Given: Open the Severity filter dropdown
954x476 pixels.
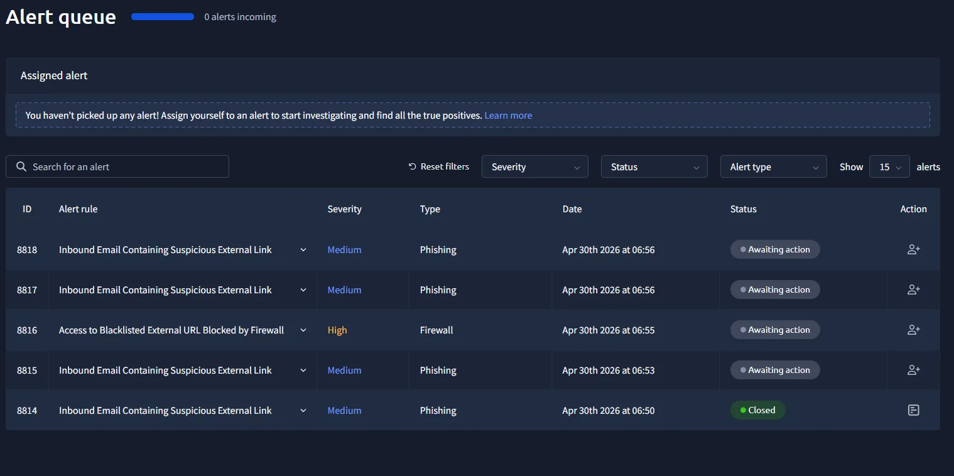Looking at the screenshot, I should click(x=535, y=166).
